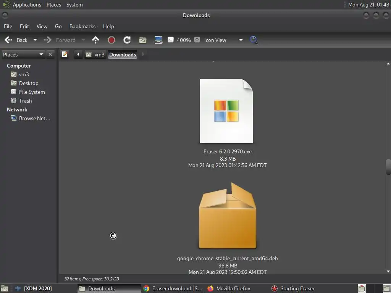391x293 pixels.
Task: Open the View menu
Action: click(x=42, y=26)
